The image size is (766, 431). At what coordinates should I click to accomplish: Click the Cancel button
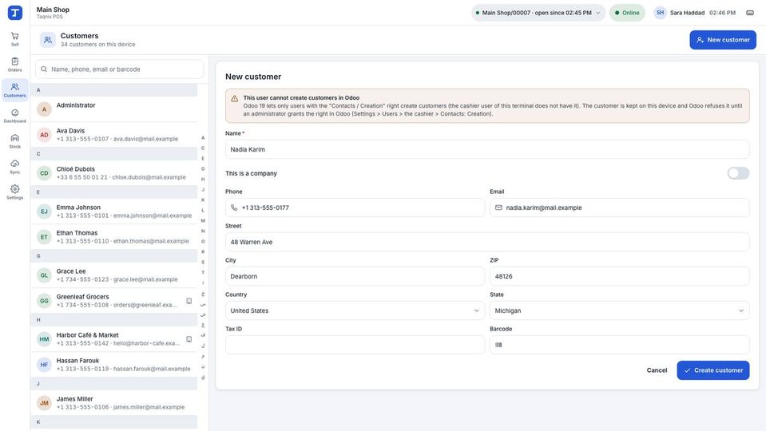(x=657, y=370)
